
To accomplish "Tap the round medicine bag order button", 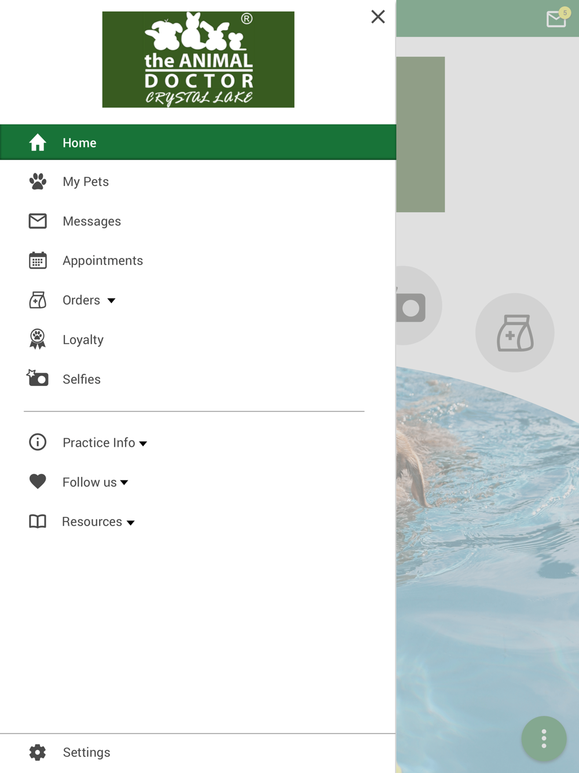I will pyautogui.click(x=515, y=333).
